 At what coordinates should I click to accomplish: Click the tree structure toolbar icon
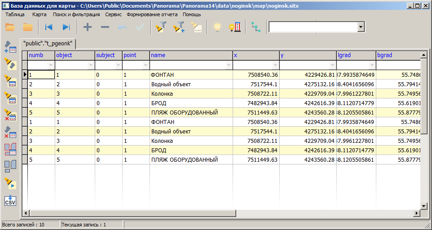point(256,27)
